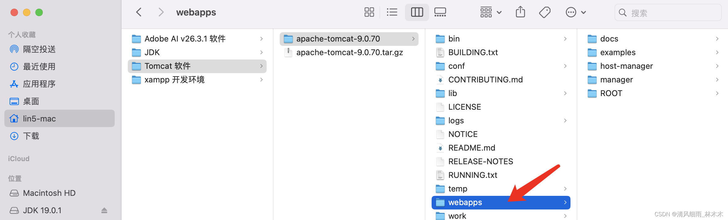Open Downloads (下载) in sidebar
Screen dimensions: 728x220
[x=31, y=136]
